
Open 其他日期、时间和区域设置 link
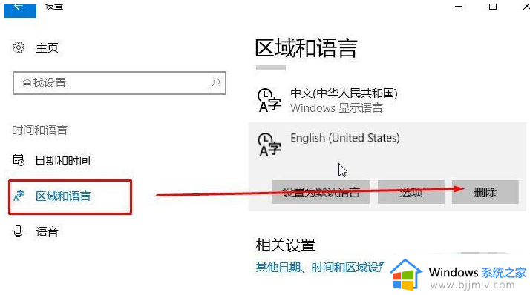tap(320, 268)
